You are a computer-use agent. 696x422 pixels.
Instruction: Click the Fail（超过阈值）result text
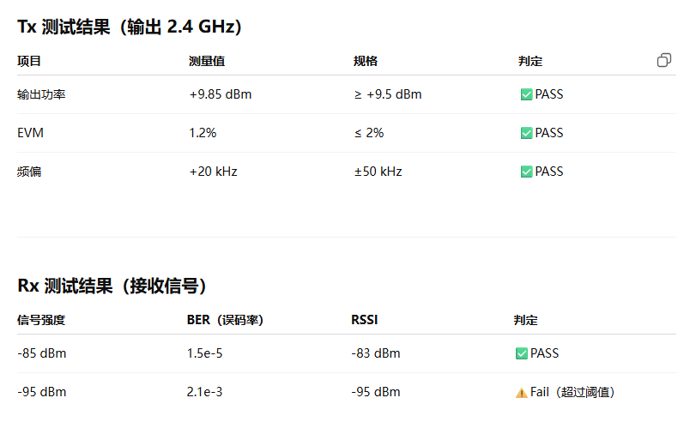[x=572, y=392]
